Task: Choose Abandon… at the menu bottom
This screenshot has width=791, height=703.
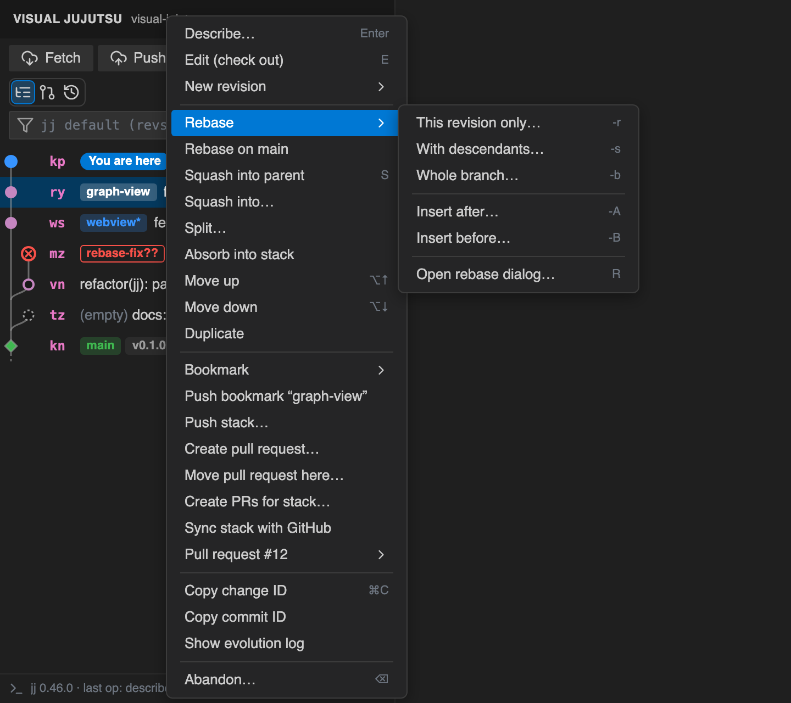Action: click(286, 680)
